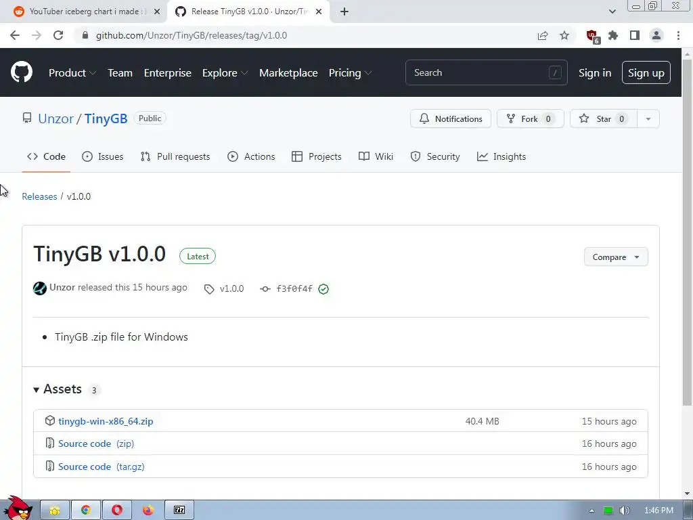Image resolution: width=693 pixels, height=520 pixels.
Task: Show hidden system tray icons
Action: click(591, 511)
